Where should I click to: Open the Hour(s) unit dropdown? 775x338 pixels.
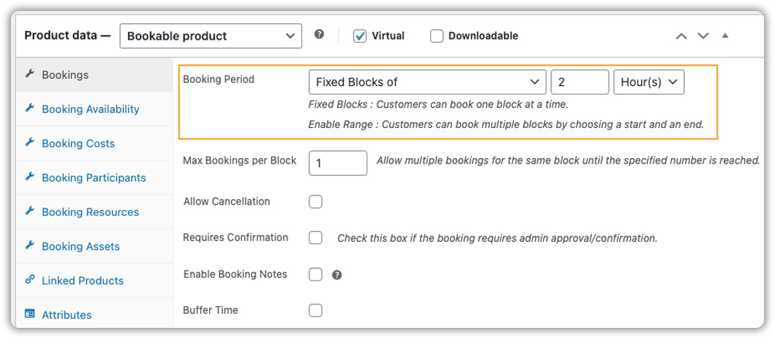click(649, 82)
